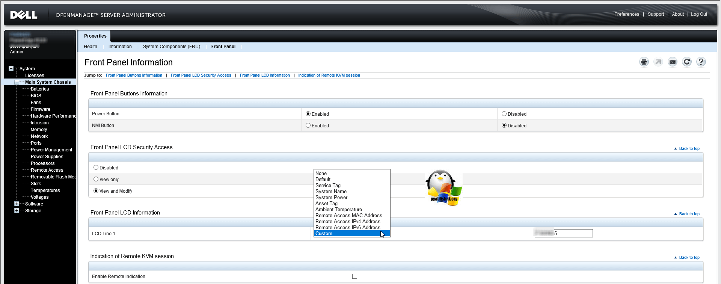This screenshot has width=721, height=284.
Task: Select View only LCD security access
Action: tap(96, 179)
